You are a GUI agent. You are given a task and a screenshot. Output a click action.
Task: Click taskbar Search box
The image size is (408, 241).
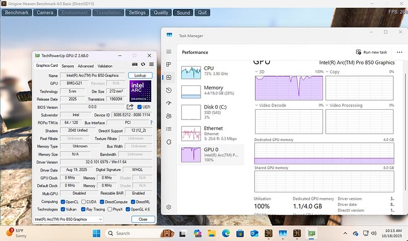(x=139, y=233)
